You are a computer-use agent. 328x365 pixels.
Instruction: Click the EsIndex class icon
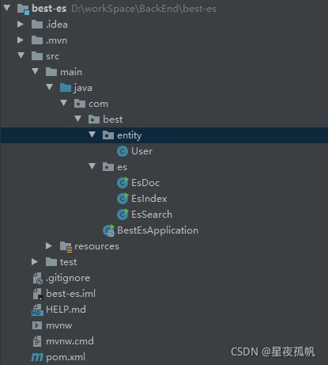click(123, 199)
